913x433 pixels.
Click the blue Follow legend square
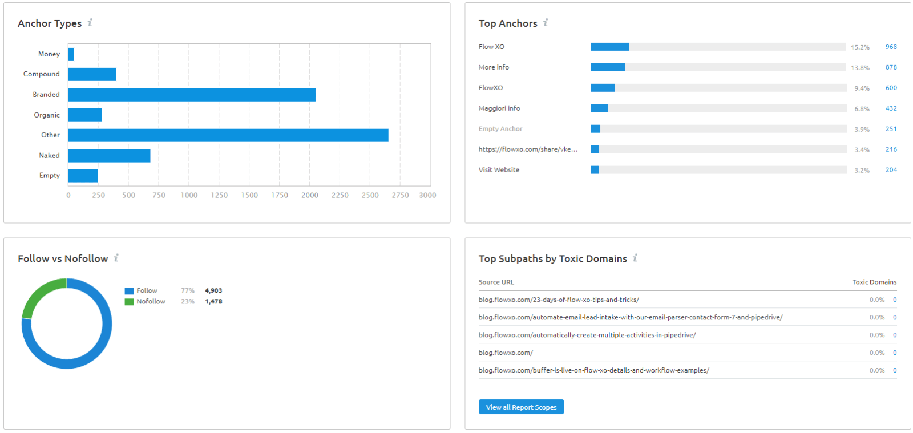(129, 291)
